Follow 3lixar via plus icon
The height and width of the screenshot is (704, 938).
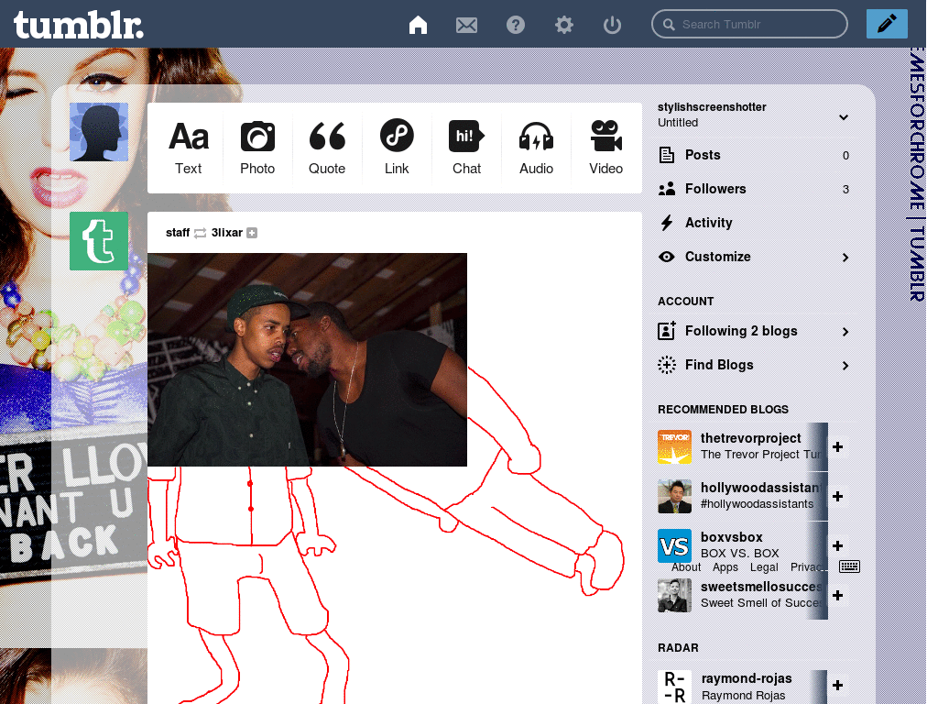[x=252, y=233]
